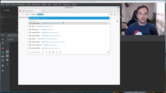
Task: Open the File menu in the IDE
Action: (3, 5)
